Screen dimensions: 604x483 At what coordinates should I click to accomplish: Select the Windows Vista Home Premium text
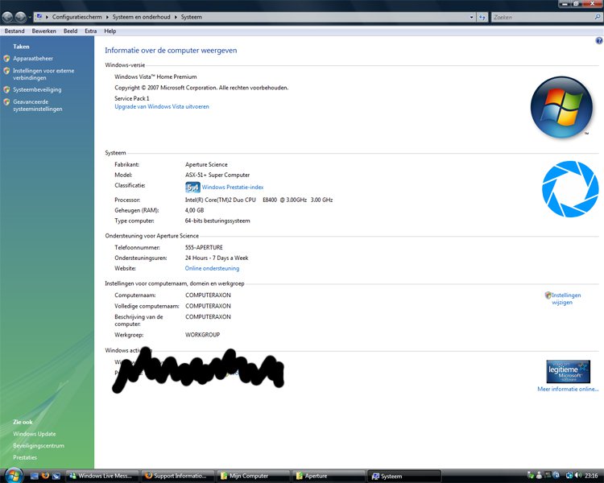(x=155, y=76)
